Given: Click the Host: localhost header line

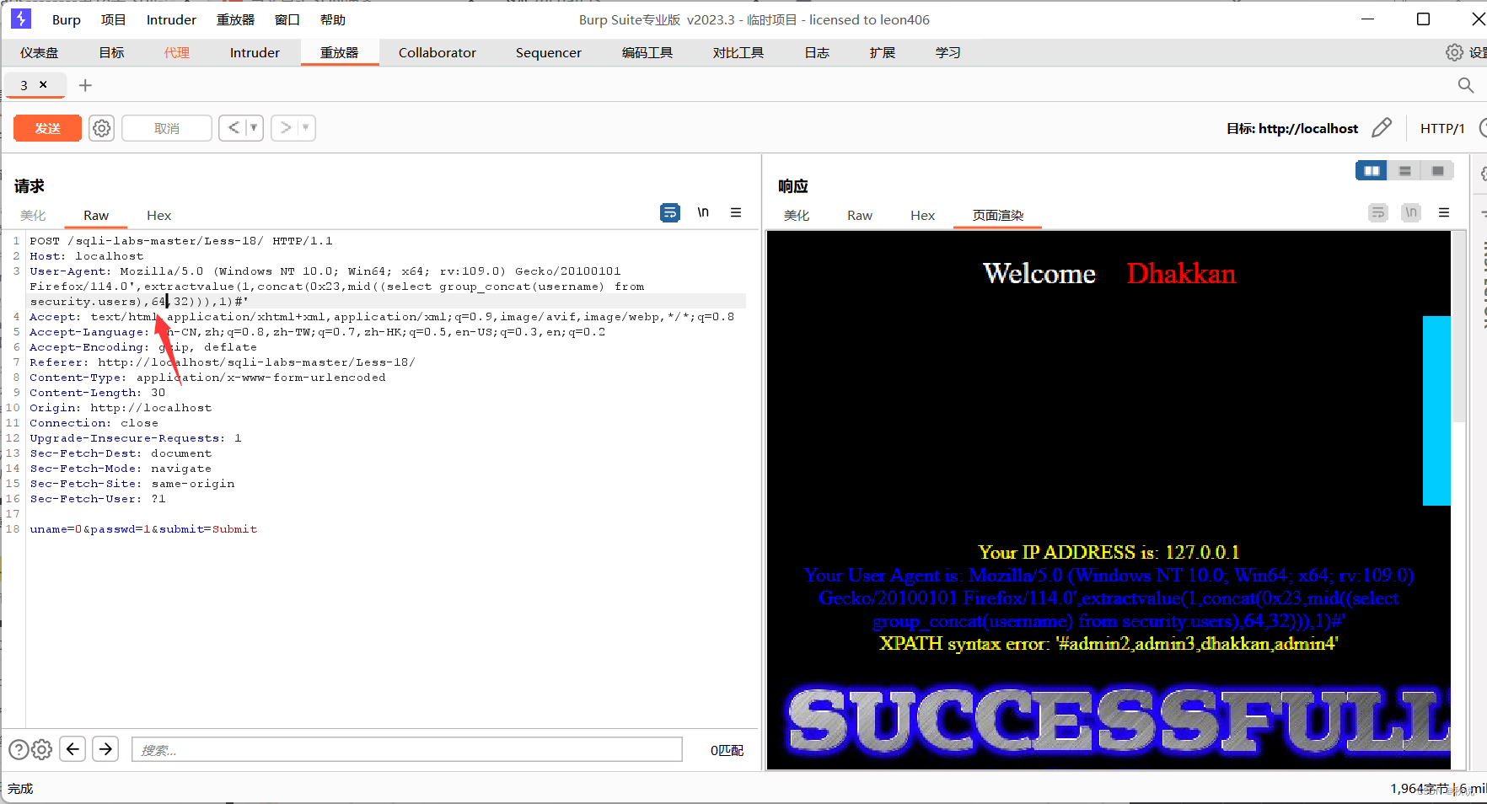Looking at the screenshot, I should (87, 256).
